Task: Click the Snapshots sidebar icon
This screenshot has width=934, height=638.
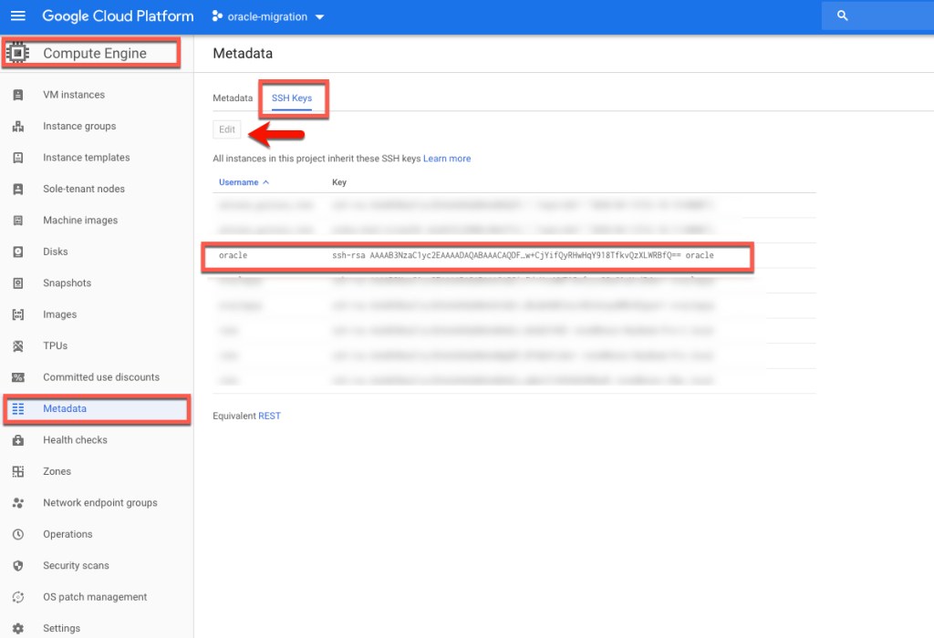Action: pyautogui.click(x=18, y=283)
